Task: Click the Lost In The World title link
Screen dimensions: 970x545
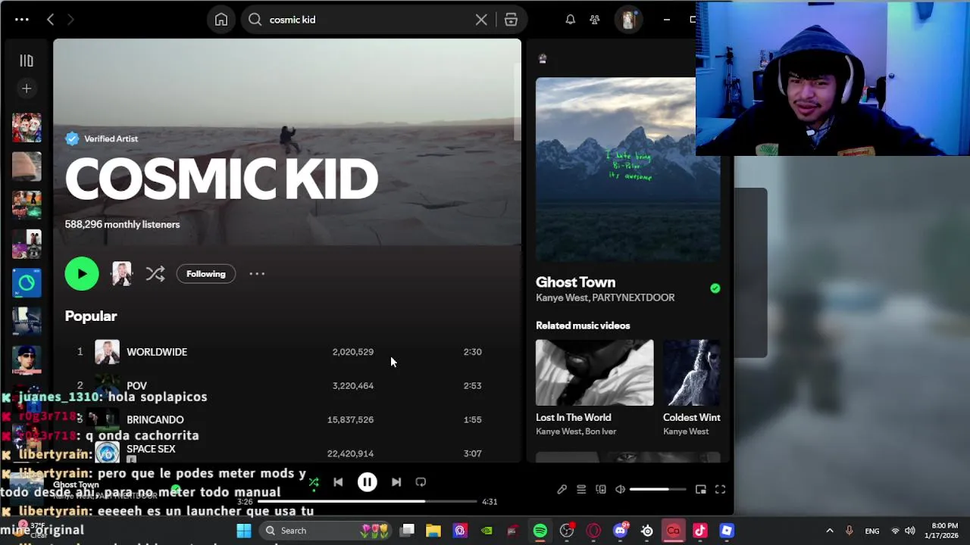Action: pos(573,417)
